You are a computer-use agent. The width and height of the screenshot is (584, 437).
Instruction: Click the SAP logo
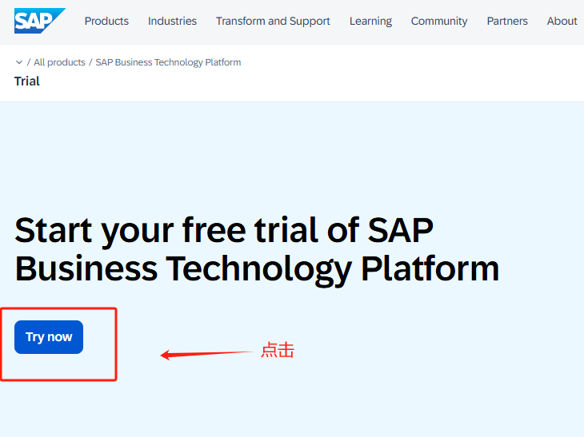(x=39, y=21)
